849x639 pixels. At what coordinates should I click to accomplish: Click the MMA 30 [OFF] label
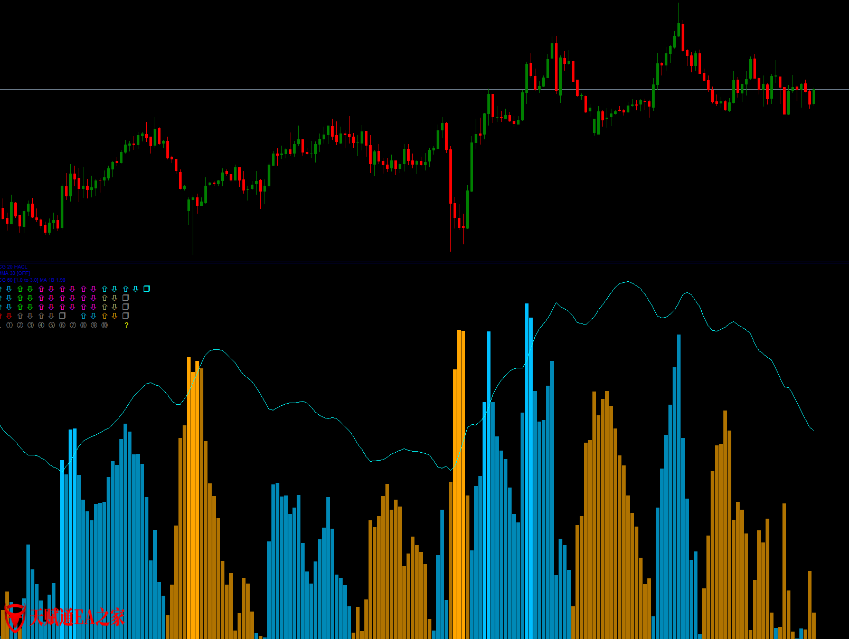15,273
